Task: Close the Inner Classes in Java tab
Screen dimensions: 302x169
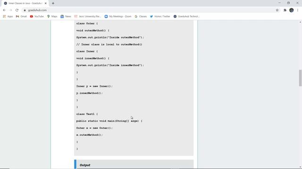Action: pyautogui.click(x=46, y=3)
